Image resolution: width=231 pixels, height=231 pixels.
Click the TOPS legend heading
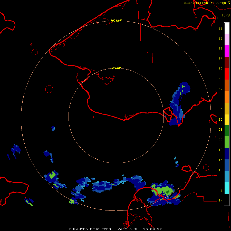click(226, 15)
